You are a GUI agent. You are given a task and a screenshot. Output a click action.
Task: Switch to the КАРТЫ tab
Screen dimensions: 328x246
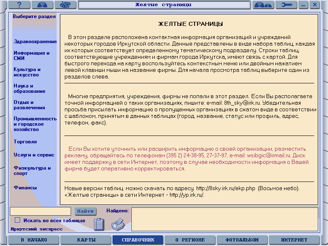[x=86, y=240]
